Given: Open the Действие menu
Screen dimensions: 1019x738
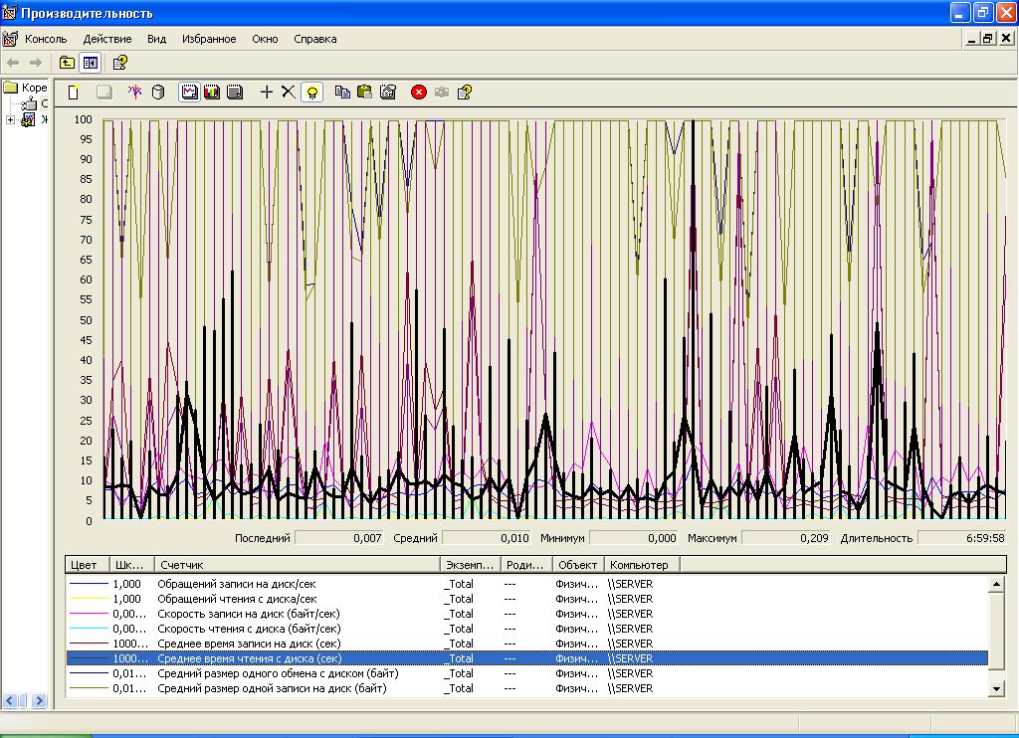Looking at the screenshot, I should [106, 39].
